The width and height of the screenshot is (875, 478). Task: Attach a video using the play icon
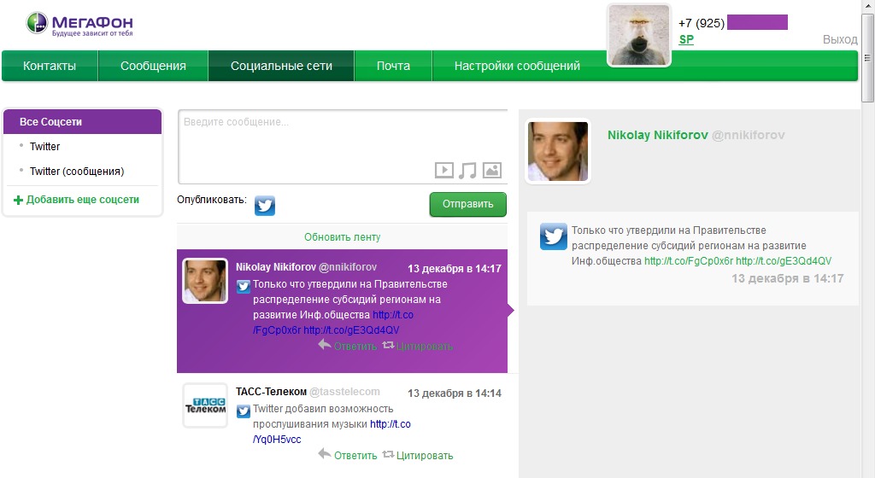[444, 170]
